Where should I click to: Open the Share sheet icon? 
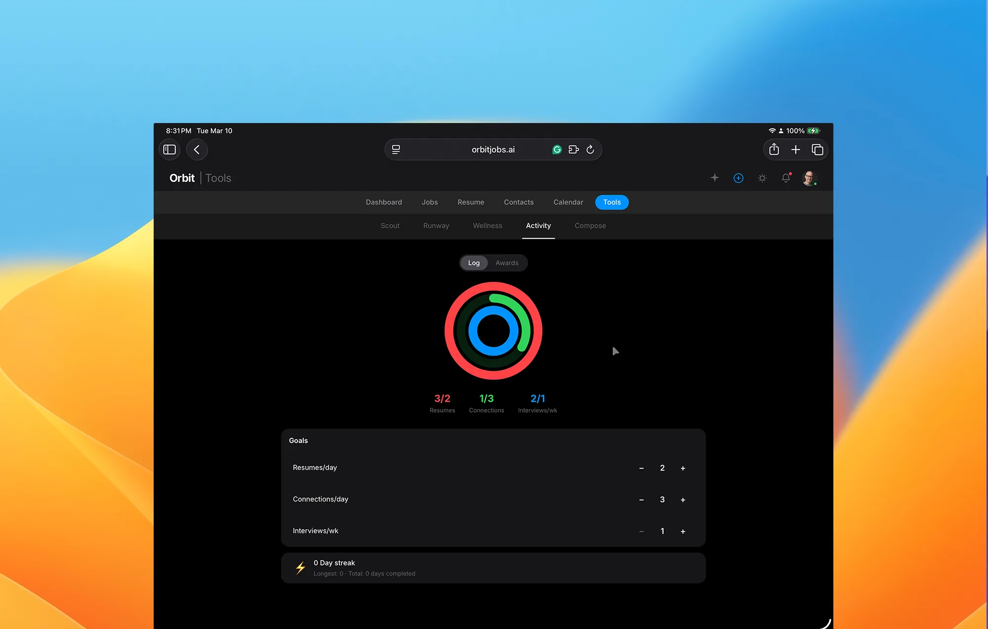coord(774,149)
